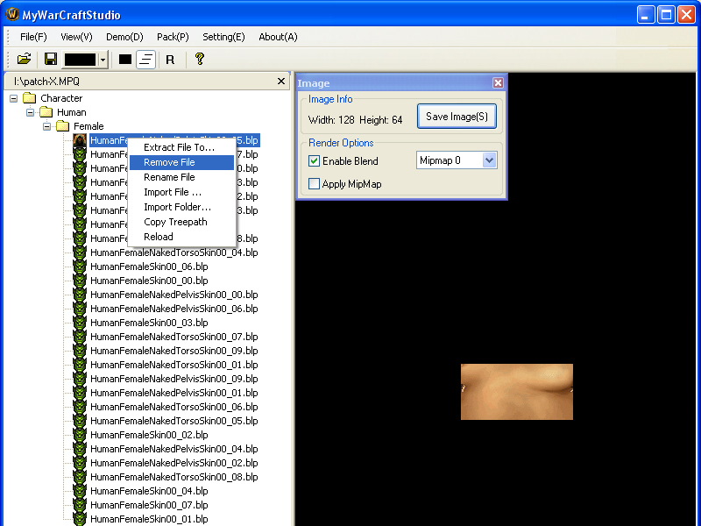
Task: Click the icon beside HumanFemaleSkin00_00.blp
Action: click(80, 281)
